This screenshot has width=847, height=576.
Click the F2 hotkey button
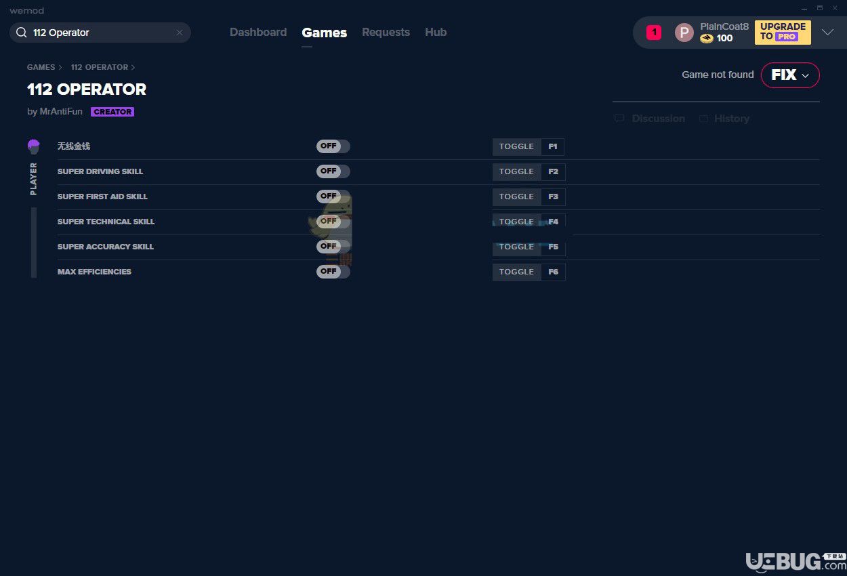(x=553, y=171)
